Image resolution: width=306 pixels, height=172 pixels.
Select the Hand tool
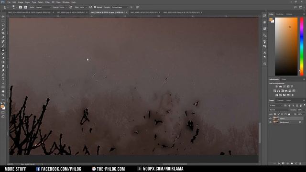pos(3,91)
